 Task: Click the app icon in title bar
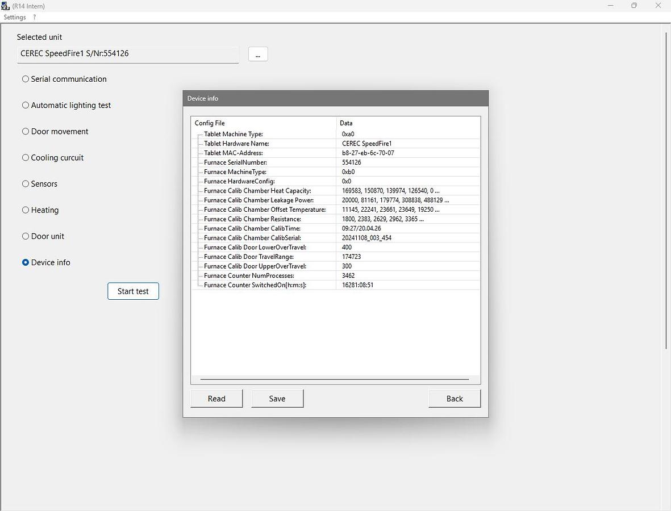tap(6, 6)
